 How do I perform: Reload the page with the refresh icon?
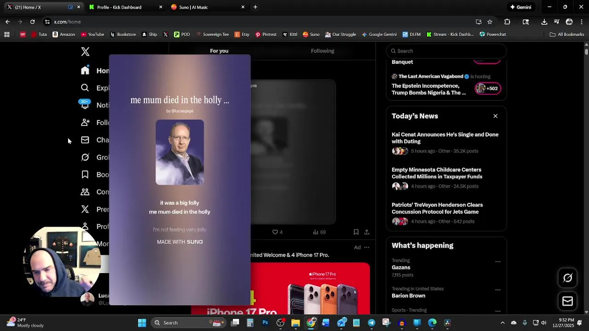click(32, 22)
